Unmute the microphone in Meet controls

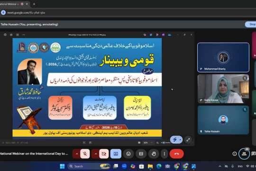(x=85, y=153)
